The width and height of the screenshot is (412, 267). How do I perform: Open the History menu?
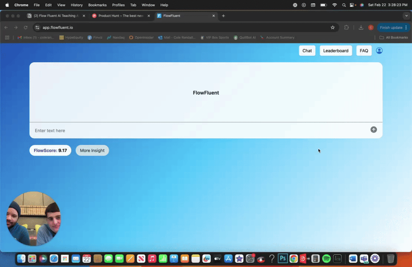pyautogui.click(x=76, y=5)
